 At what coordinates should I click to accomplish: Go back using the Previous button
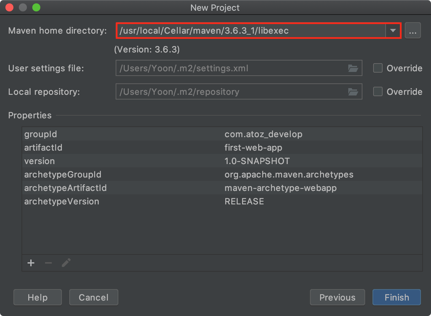[x=337, y=297]
